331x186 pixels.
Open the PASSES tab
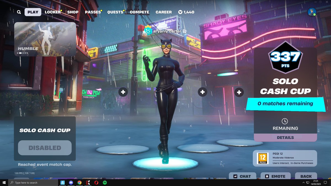(93, 12)
